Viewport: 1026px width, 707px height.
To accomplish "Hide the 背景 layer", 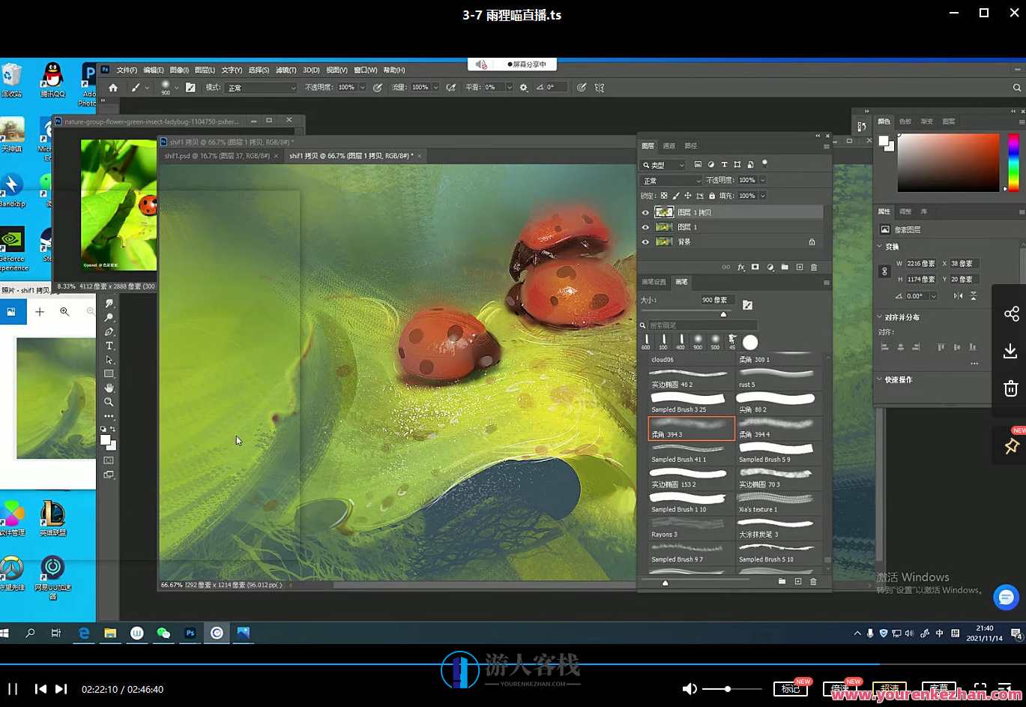I will 645,242.
